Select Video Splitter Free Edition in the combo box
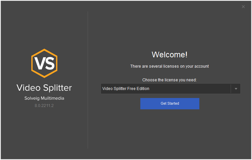This screenshot has width=252, height=160. (171, 89)
